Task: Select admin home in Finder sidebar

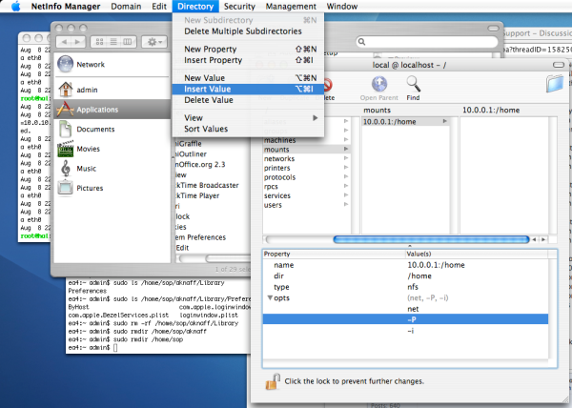Action: [x=112, y=90]
